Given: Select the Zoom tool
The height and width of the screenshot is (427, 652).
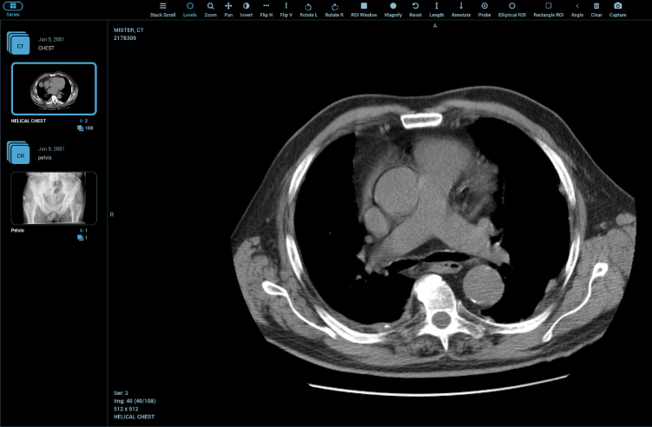Looking at the screenshot, I should click(x=210, y=9).
